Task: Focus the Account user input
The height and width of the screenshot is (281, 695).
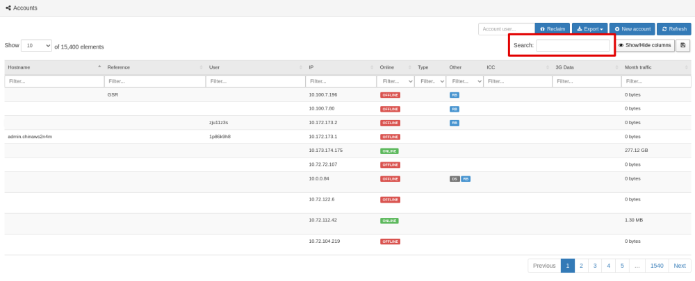Action: point(507,29)
